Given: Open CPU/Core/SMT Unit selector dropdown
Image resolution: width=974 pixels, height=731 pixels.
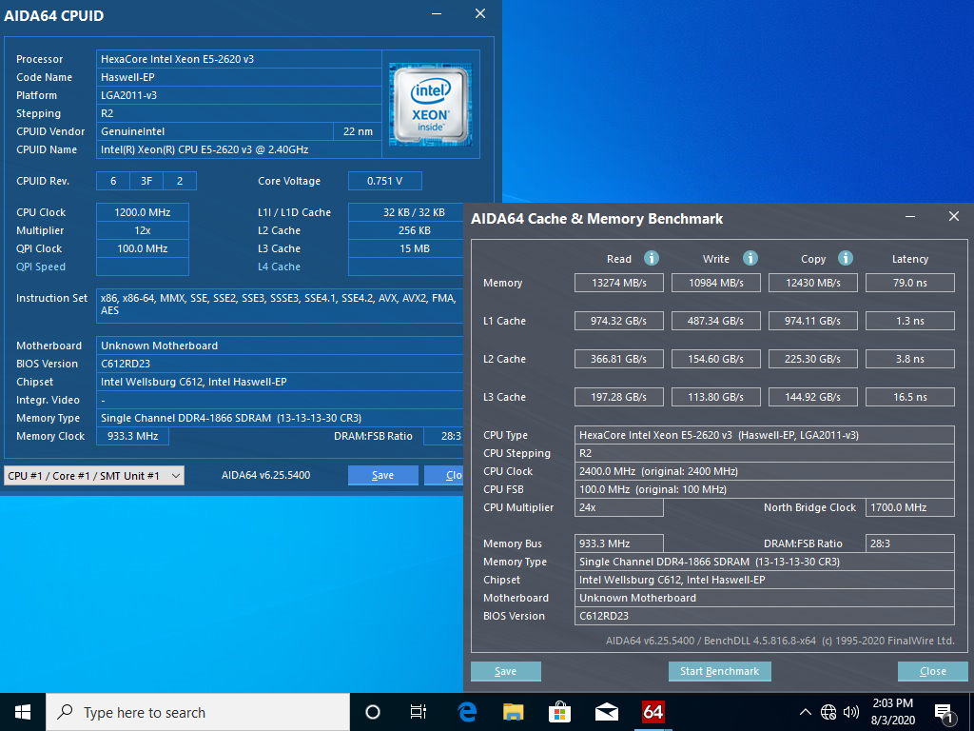Looking at the screenshot, I should (x=94, y=476).
